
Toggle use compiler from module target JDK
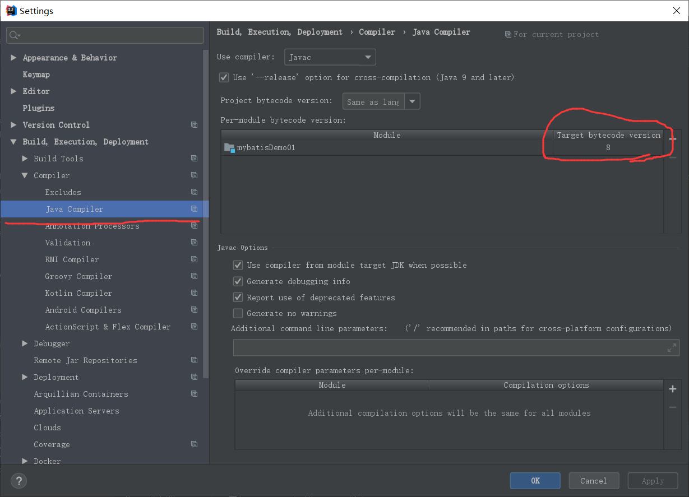(238, 265)
